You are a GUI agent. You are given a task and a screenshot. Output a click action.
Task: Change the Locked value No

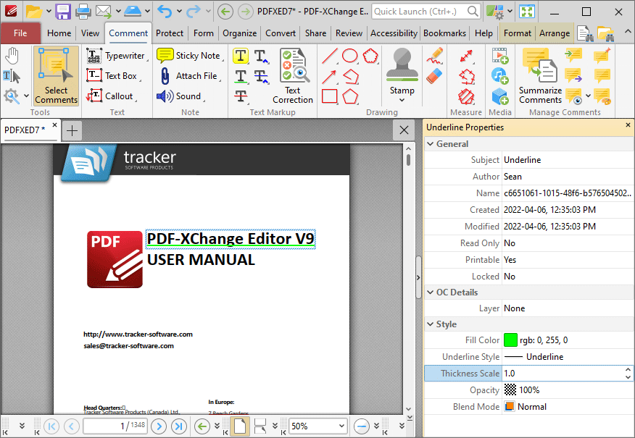[568, 277]
